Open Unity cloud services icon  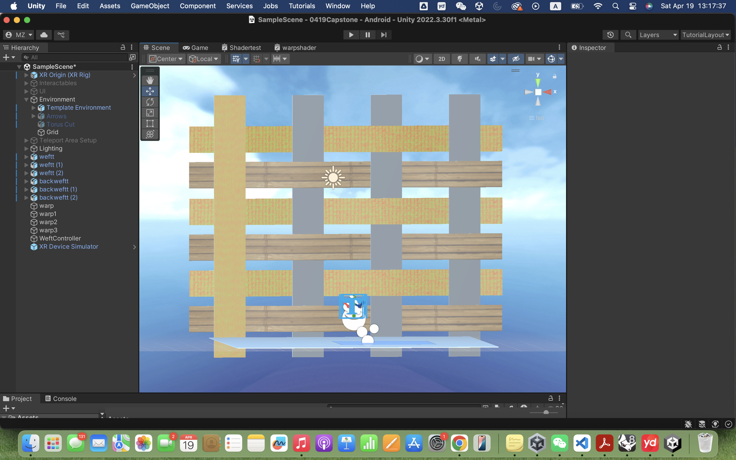[44, 35]
